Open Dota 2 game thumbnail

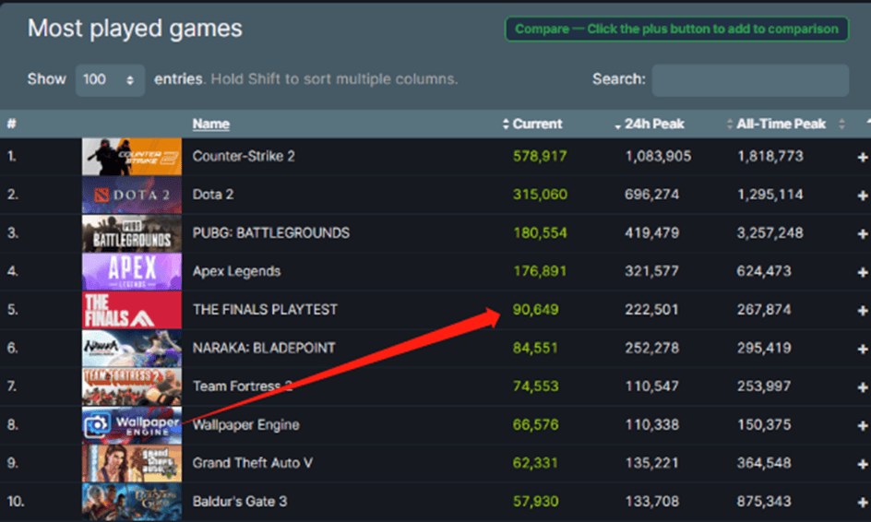pos(132,195)
